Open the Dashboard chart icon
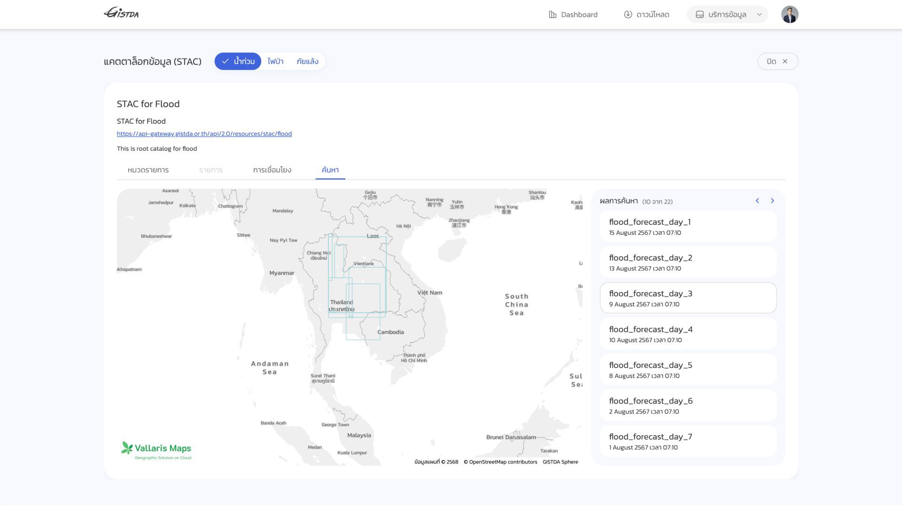902x507 pixels. (552, 15)
